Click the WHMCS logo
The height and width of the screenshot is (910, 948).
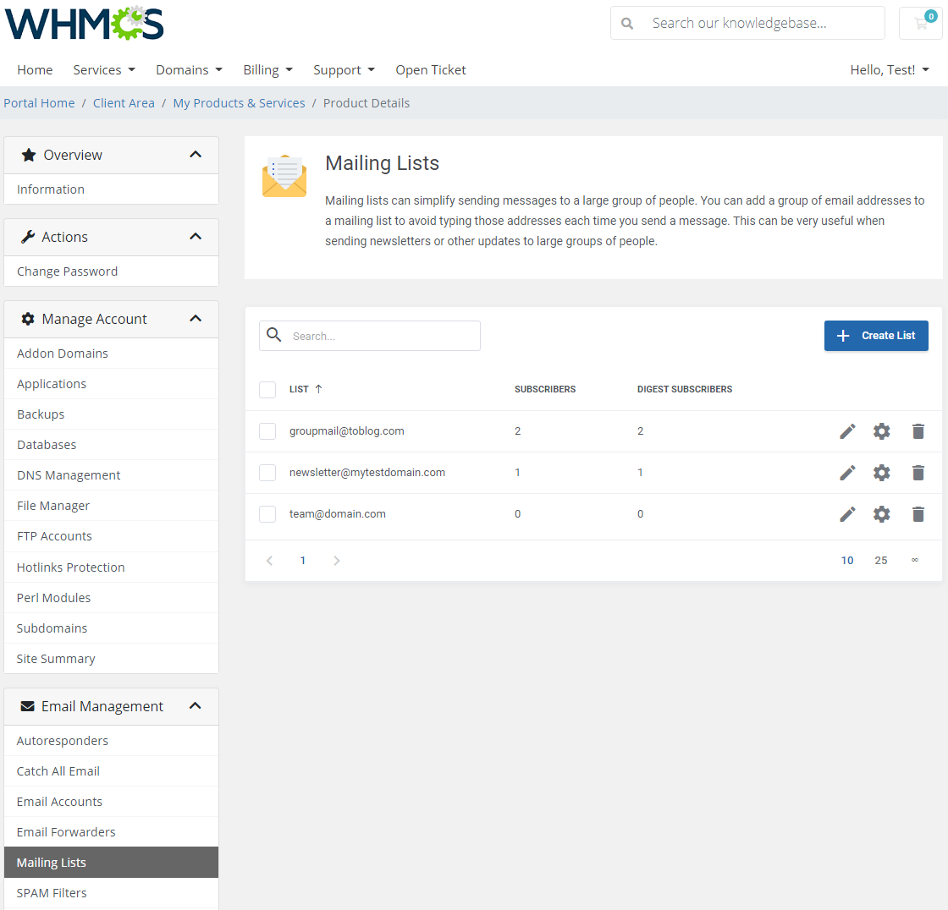tap(84, 23)
